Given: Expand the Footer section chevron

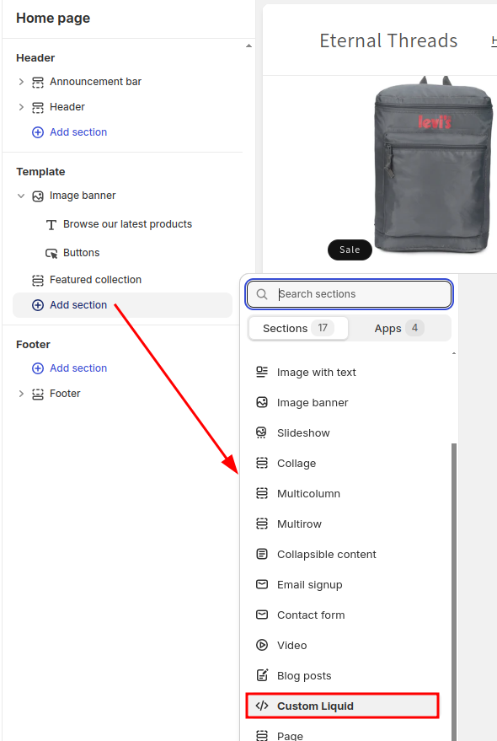Looking at the screenshot, I should [21, 394].
